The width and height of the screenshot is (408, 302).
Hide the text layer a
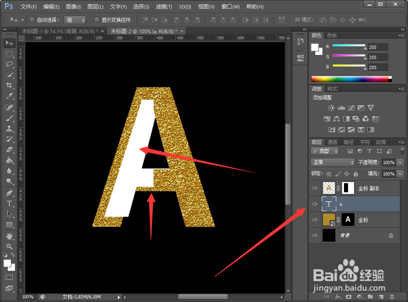coord(315,204)
